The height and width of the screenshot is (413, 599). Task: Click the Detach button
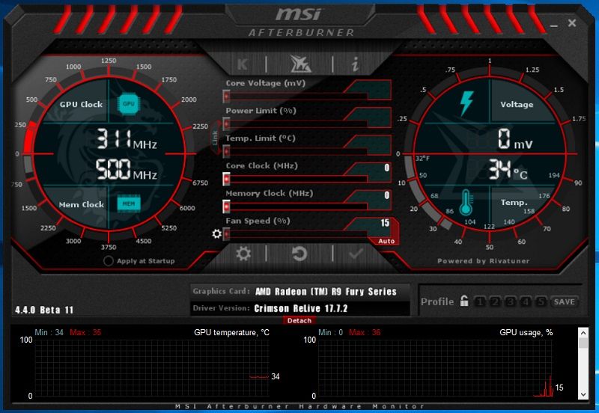tap(299, 321)
